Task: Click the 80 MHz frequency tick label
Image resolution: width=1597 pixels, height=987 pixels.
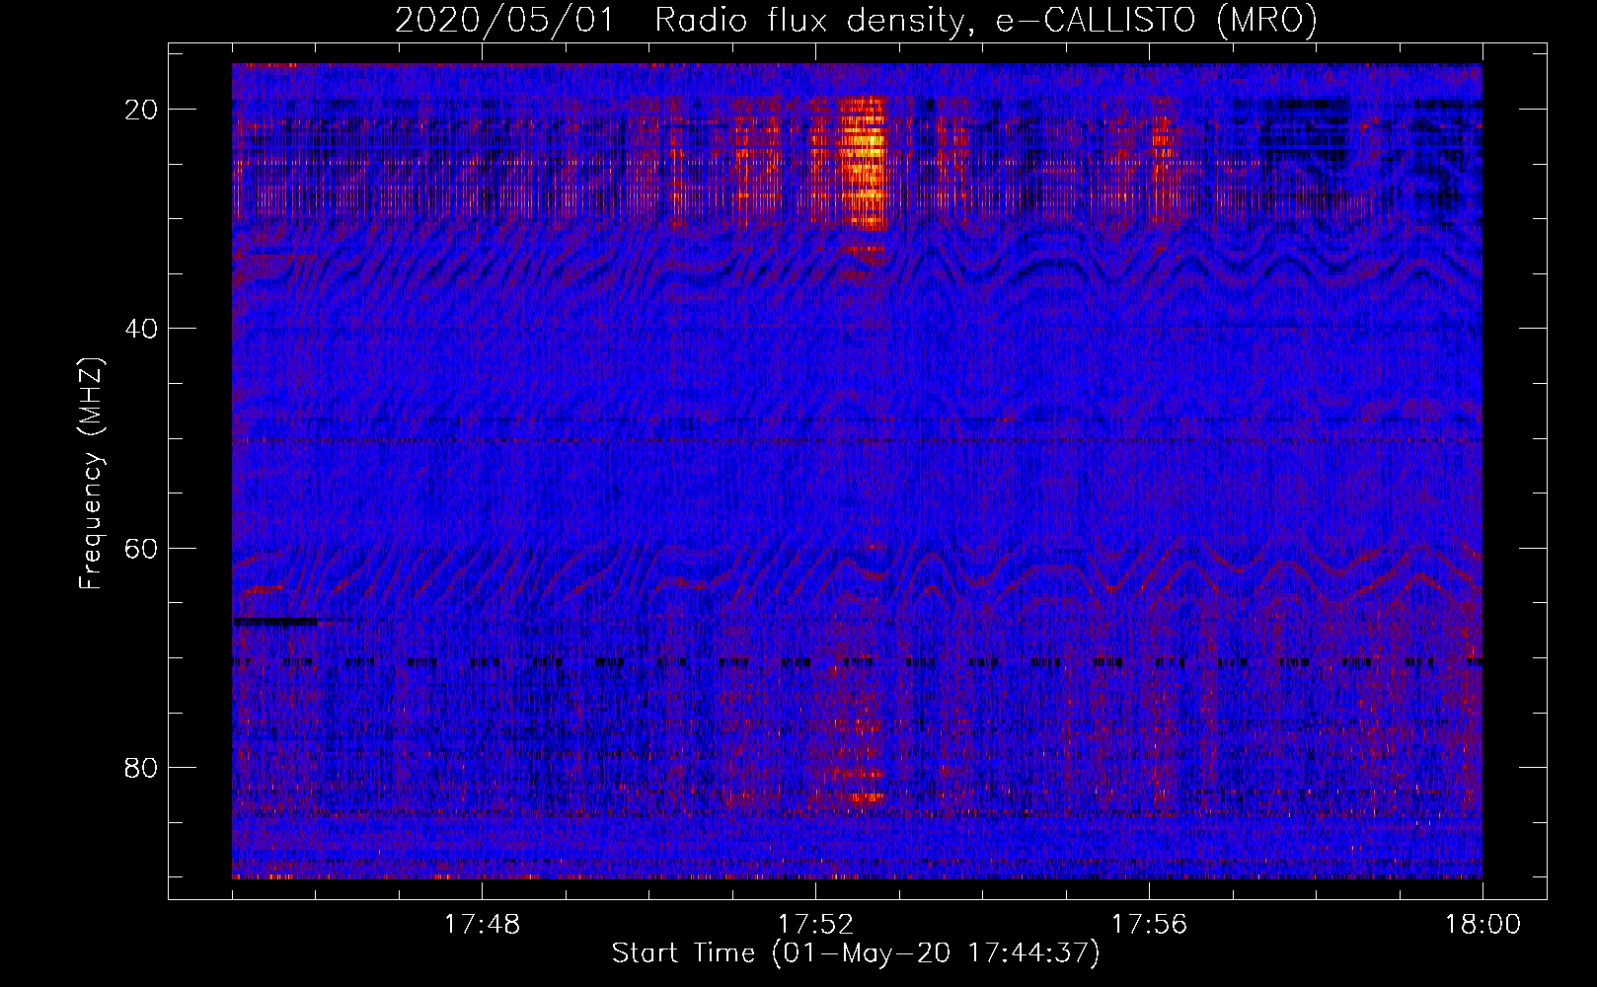Action: click(x=142, y=767)
